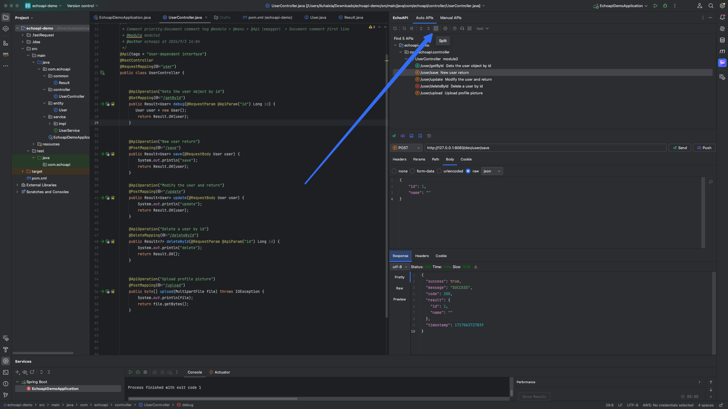Collapse all nodes in the EchoAPI tree
The width and height of the screenshot is (728, 409).
(429, 28)
